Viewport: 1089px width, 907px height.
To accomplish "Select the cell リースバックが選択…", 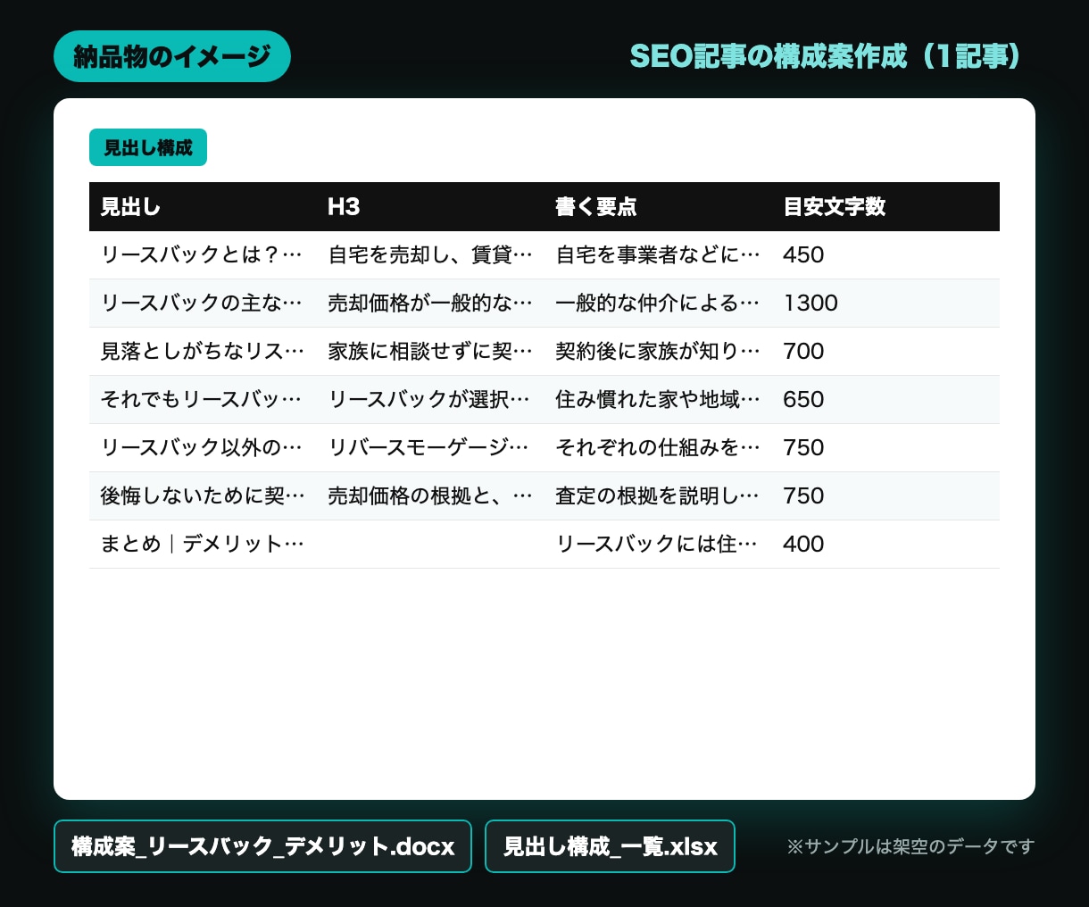I will click(x=430, y=400).
